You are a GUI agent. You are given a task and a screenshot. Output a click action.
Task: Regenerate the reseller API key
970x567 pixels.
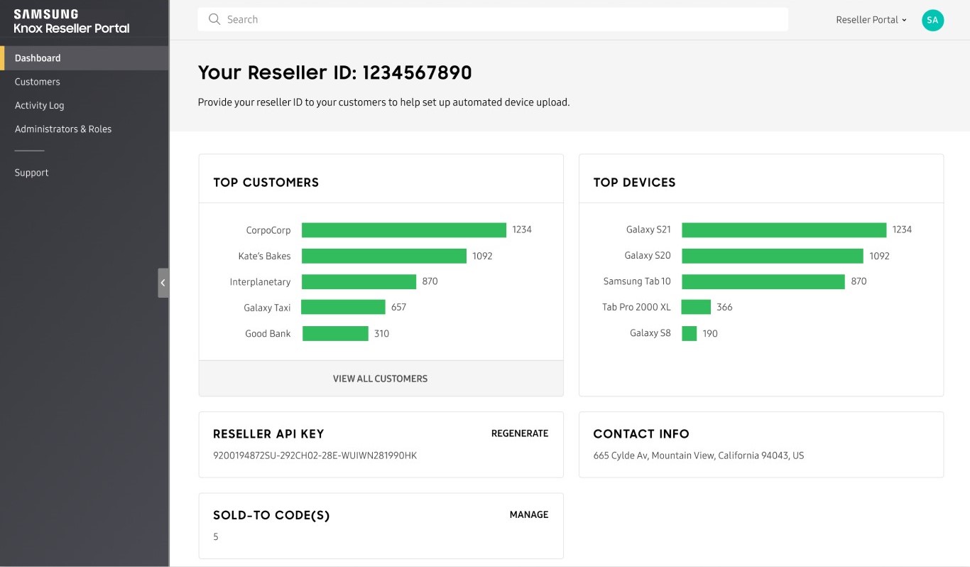tap(520, 433)
